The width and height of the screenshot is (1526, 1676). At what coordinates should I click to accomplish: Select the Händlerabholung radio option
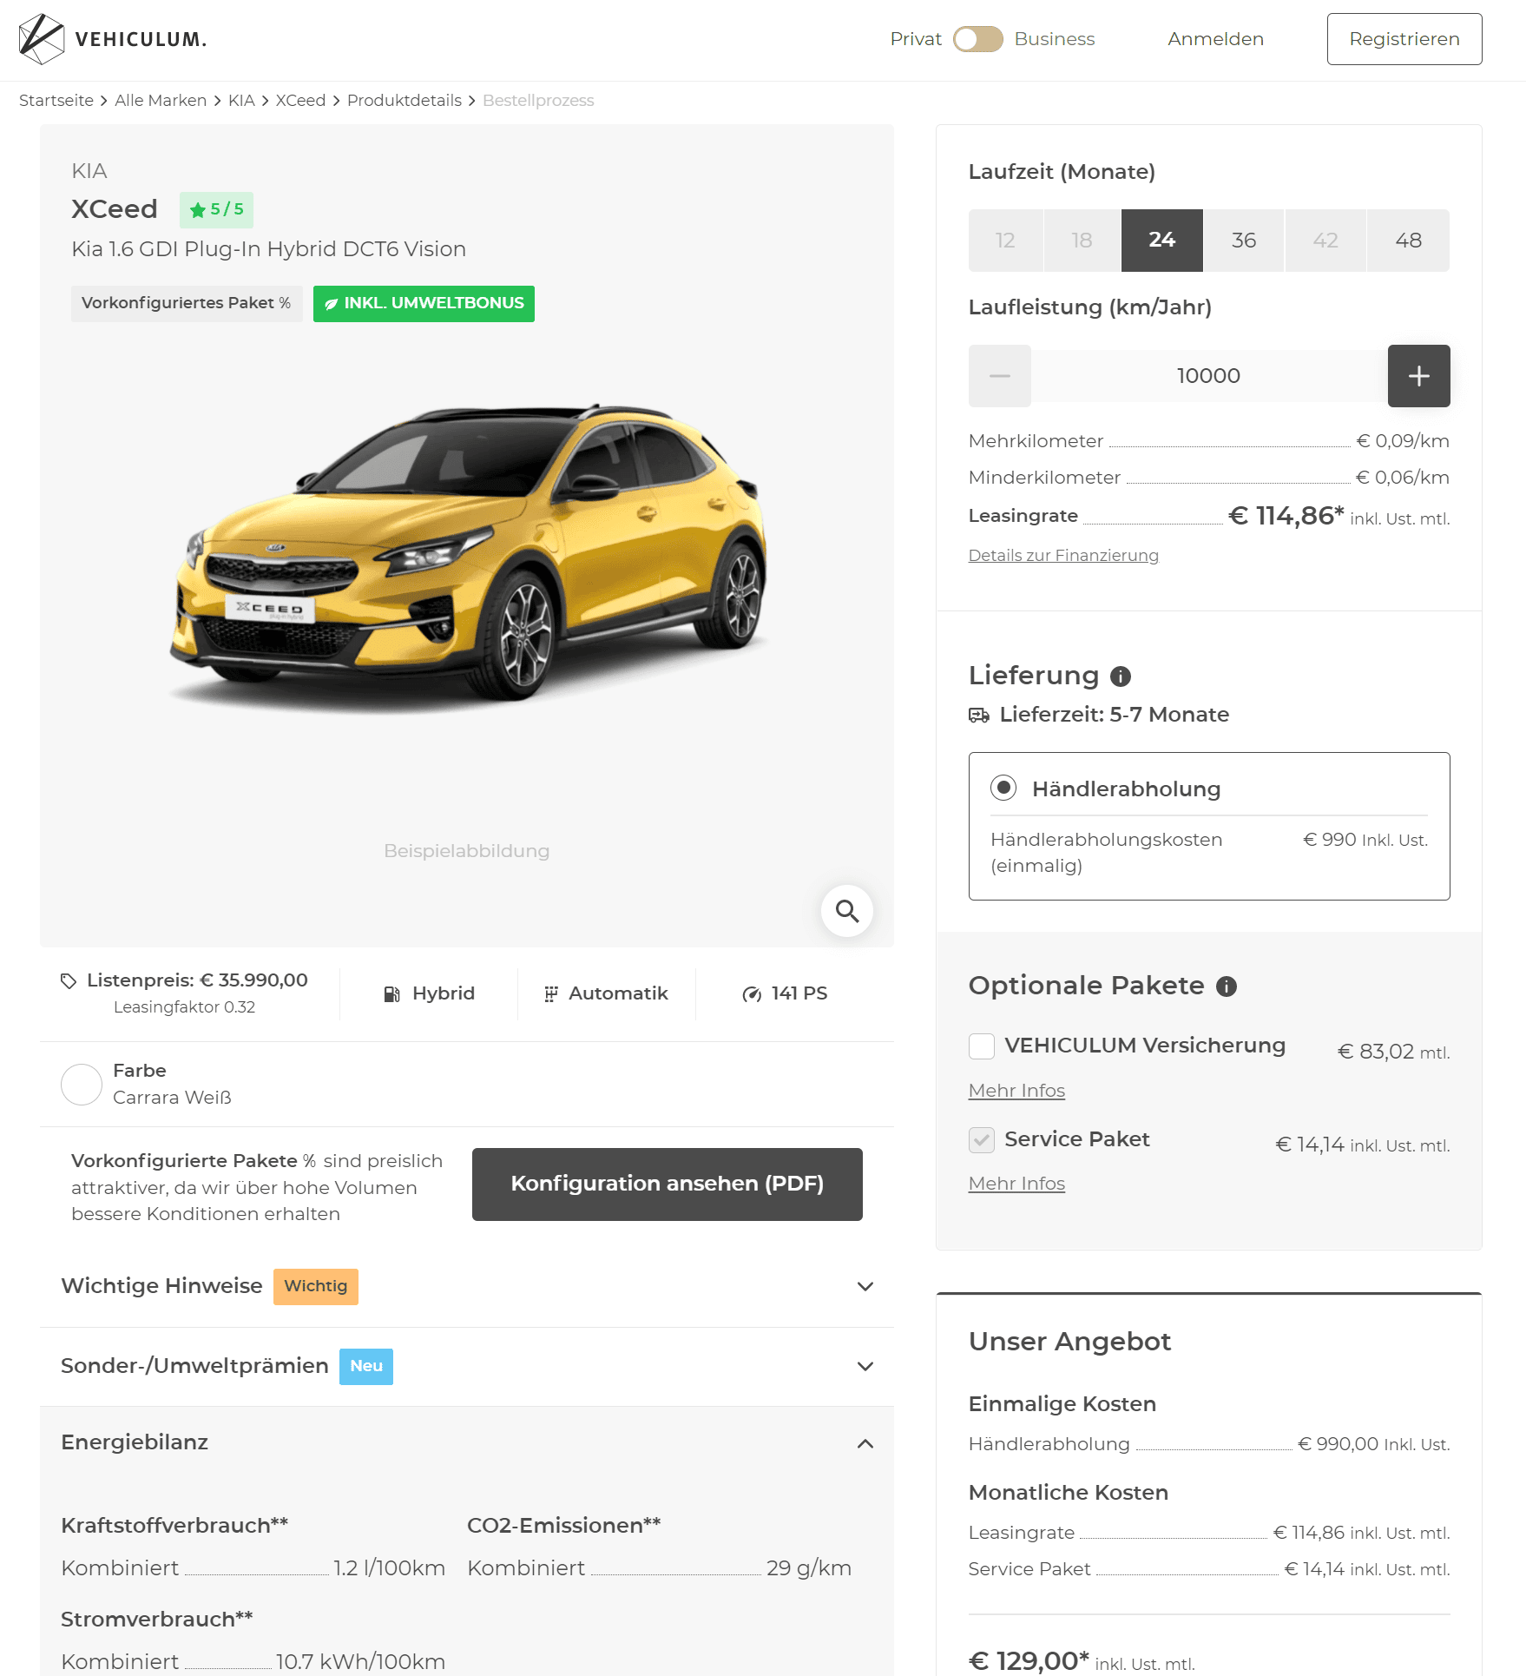pyautogui.click(x=1003, y=788)
